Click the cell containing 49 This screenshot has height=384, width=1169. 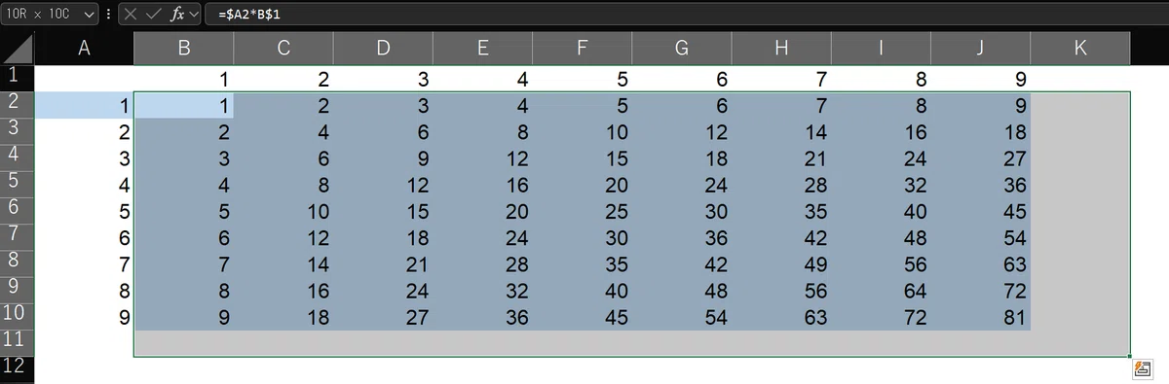click(780, 264)
